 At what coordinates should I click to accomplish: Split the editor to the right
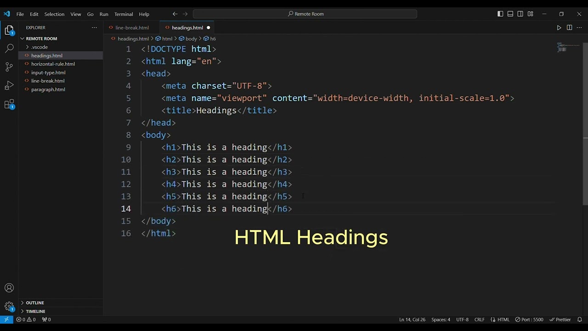569,28
